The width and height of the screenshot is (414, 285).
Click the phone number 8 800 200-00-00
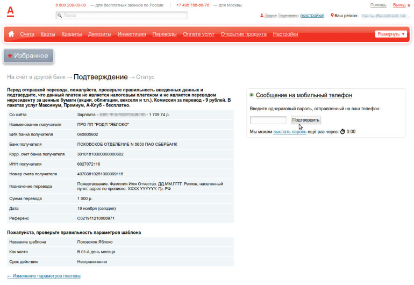[71, 5]
